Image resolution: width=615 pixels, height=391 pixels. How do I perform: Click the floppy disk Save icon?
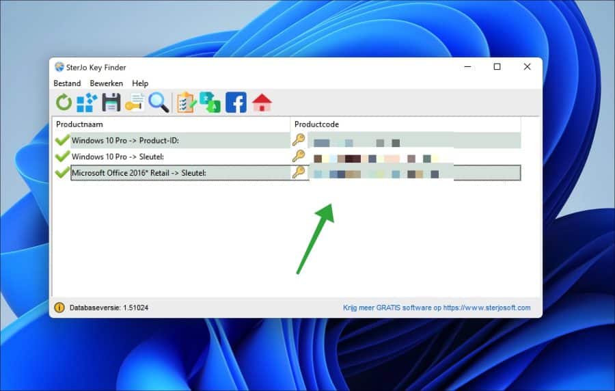pyautogui.click(x=111, y=103)
